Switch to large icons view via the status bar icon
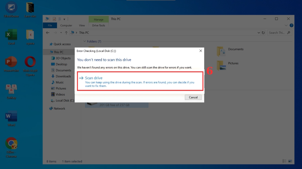Image resolution: width=302 pixels, height=169 pixels. [290, 161]
